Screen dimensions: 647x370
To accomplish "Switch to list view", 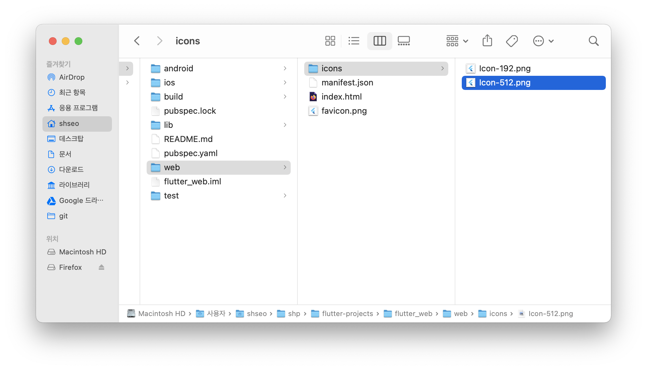I will [354, 41].
